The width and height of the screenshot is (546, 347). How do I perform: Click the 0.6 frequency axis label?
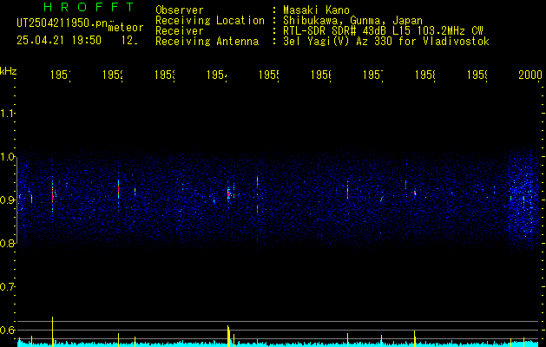[7, 330]
